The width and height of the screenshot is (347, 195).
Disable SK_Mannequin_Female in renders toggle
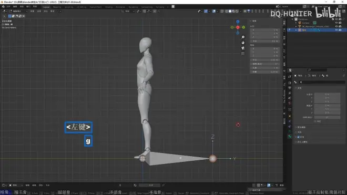(x=340, y=26)
